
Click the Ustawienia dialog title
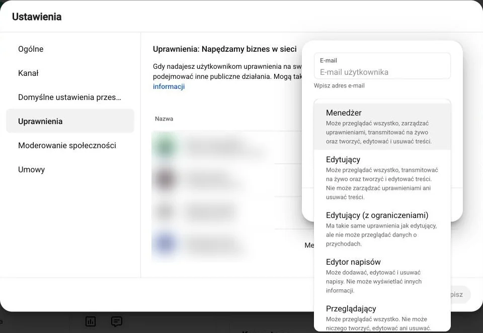[x=37, y=17]
